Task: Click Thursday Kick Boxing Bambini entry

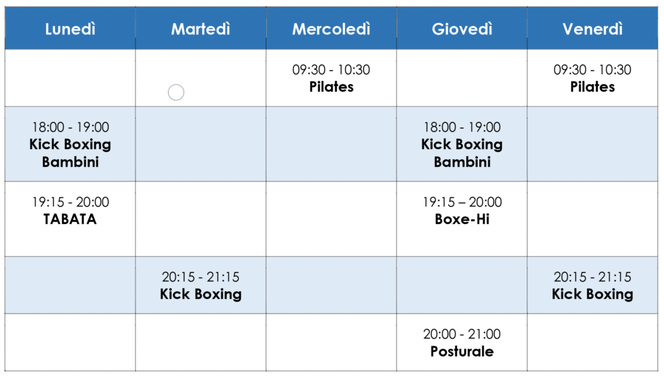Action: click(462, 144)
